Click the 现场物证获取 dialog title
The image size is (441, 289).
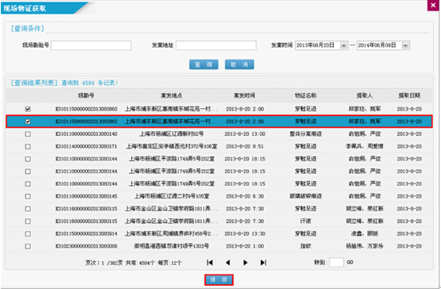(x=24, y=8)
